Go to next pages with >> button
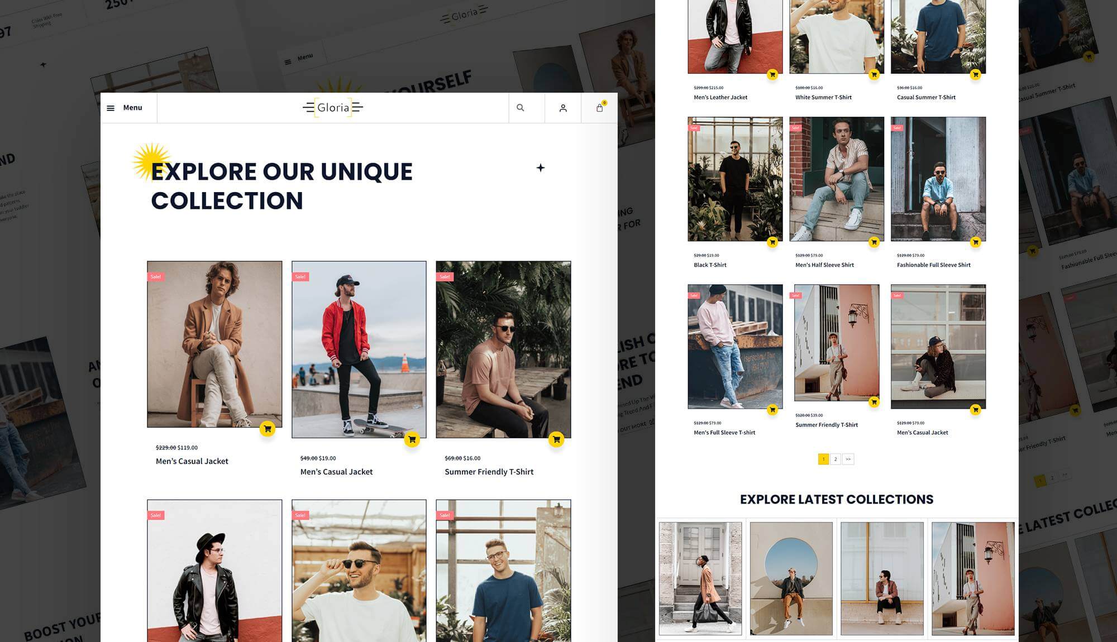The width and height of the screenshot is (1117, 642). [848, 459]
